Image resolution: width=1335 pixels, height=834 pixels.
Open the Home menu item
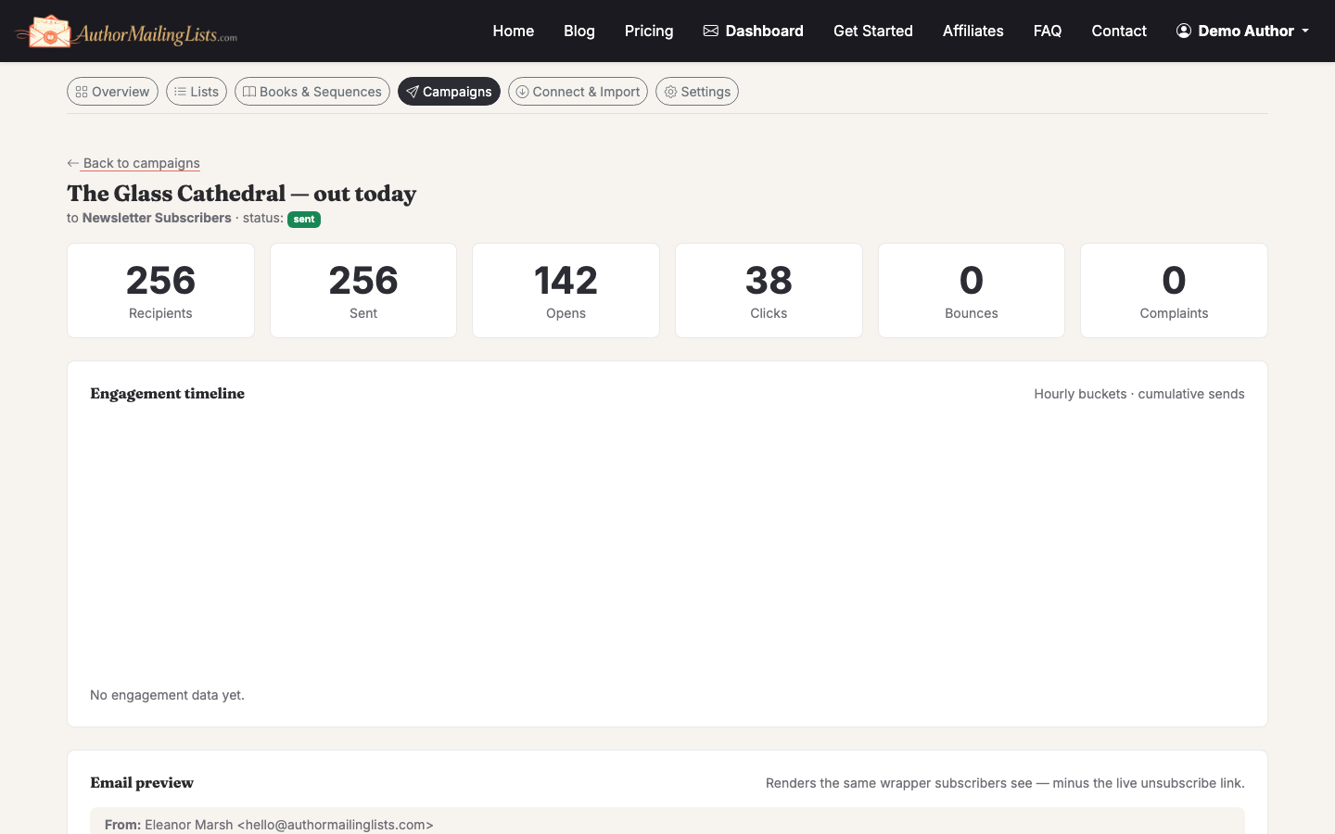coord(514,31)
